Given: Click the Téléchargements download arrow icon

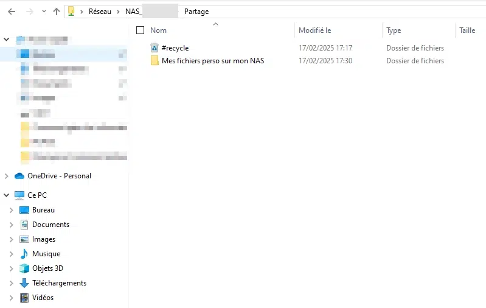Looking at the screenshot, I should click(24, 283).
